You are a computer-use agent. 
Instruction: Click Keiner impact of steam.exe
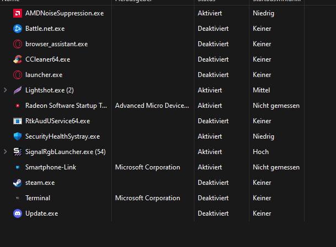pos(262,183)
